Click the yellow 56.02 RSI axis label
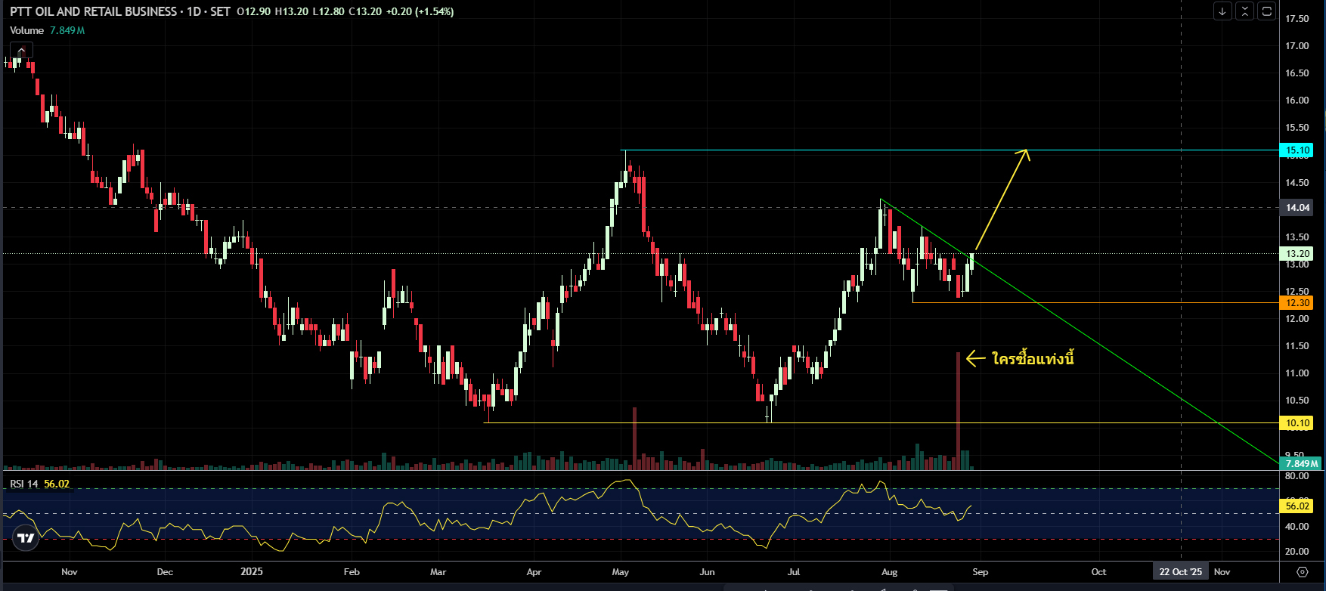 tap(1297, 506)
